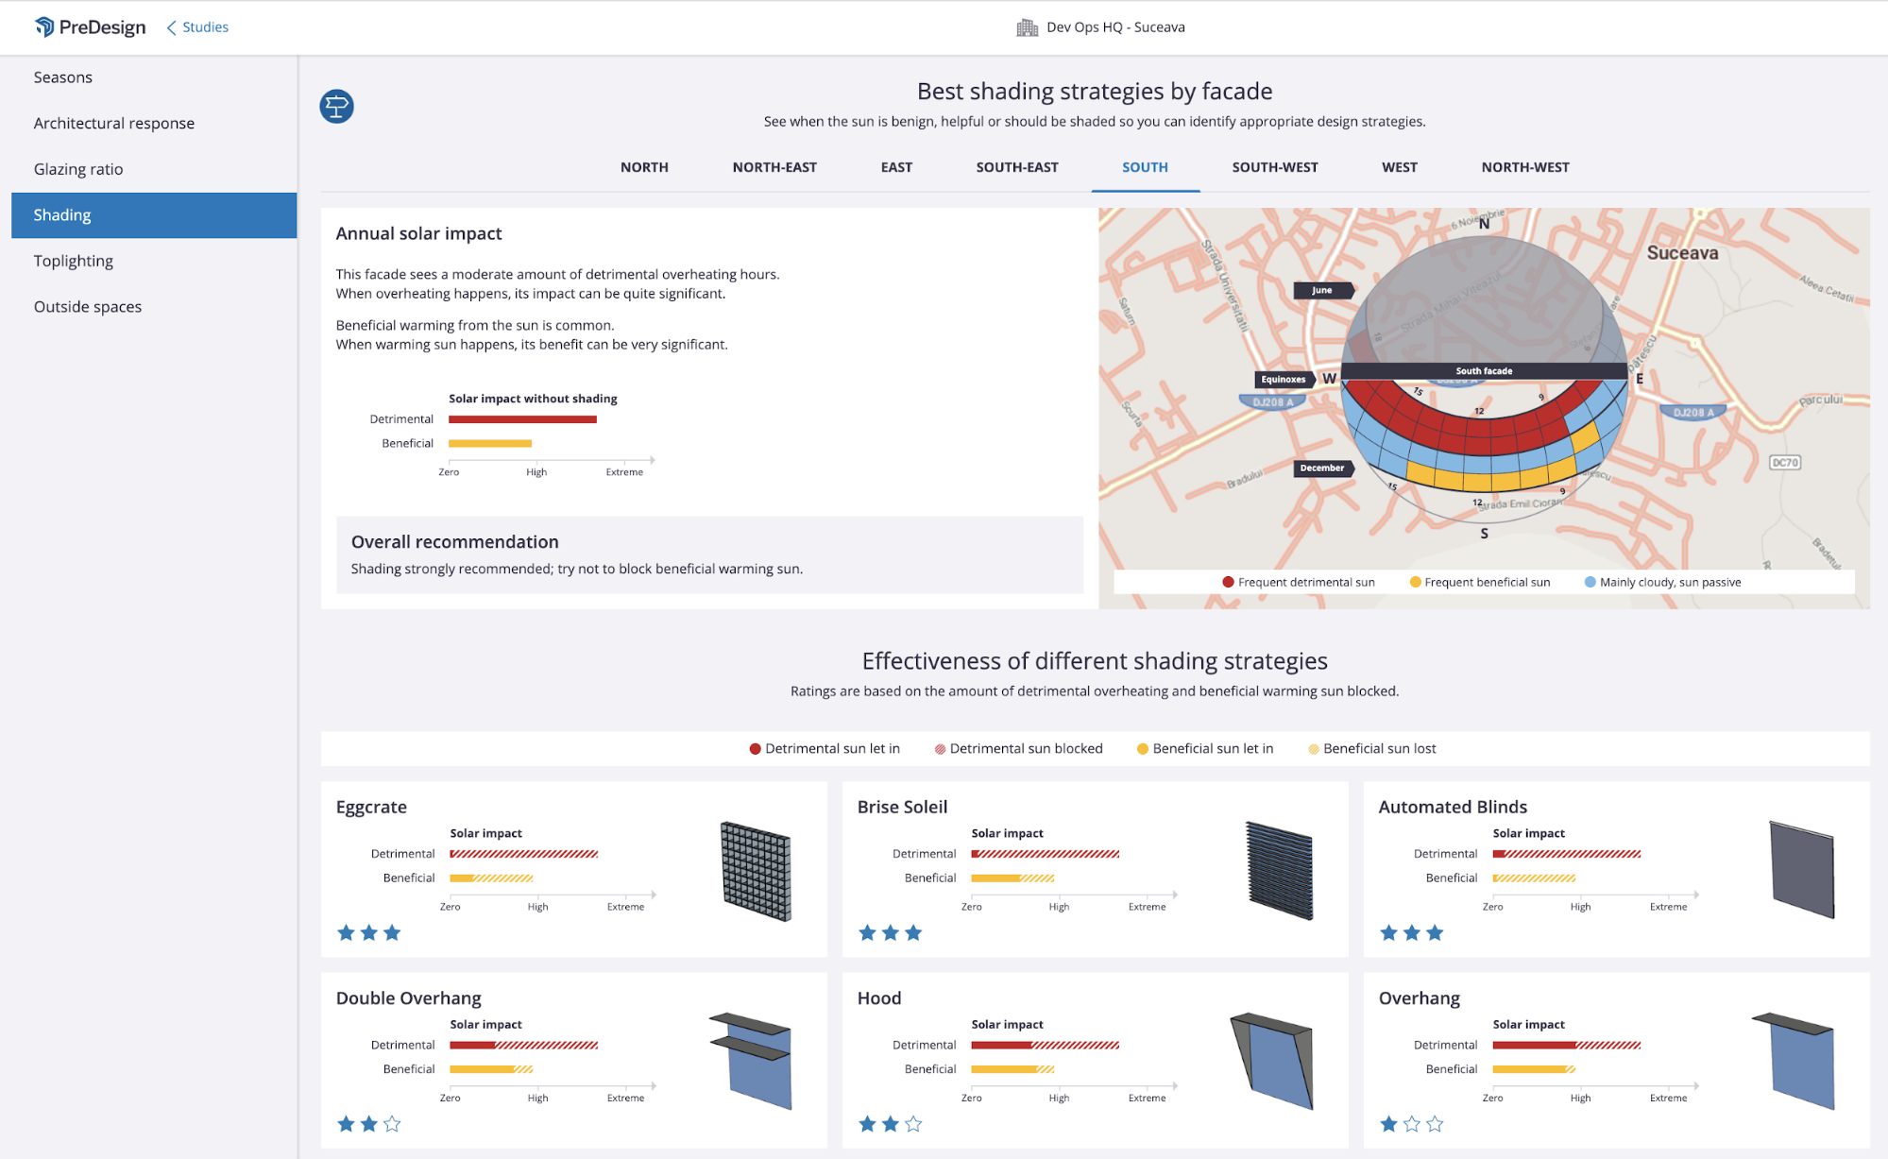Click the red Frequent detrimental sun legend dot
Screen dimensions: 1888x1159
1228,582
